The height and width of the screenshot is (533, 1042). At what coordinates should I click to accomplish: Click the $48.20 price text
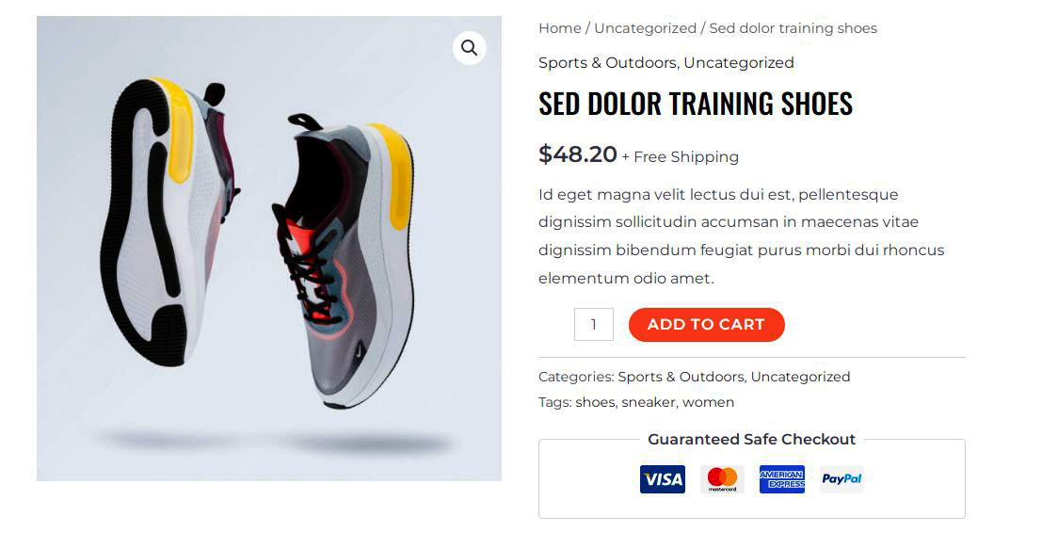[578, 154]
